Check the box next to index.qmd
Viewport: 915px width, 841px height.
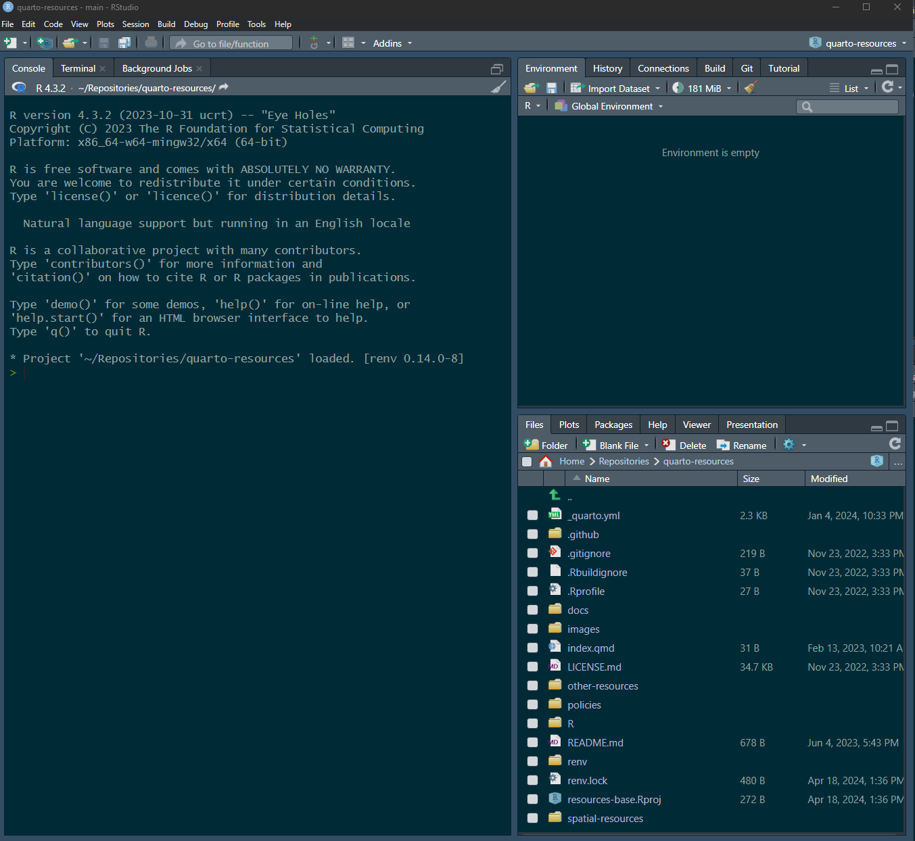click(x=533, y=648)
